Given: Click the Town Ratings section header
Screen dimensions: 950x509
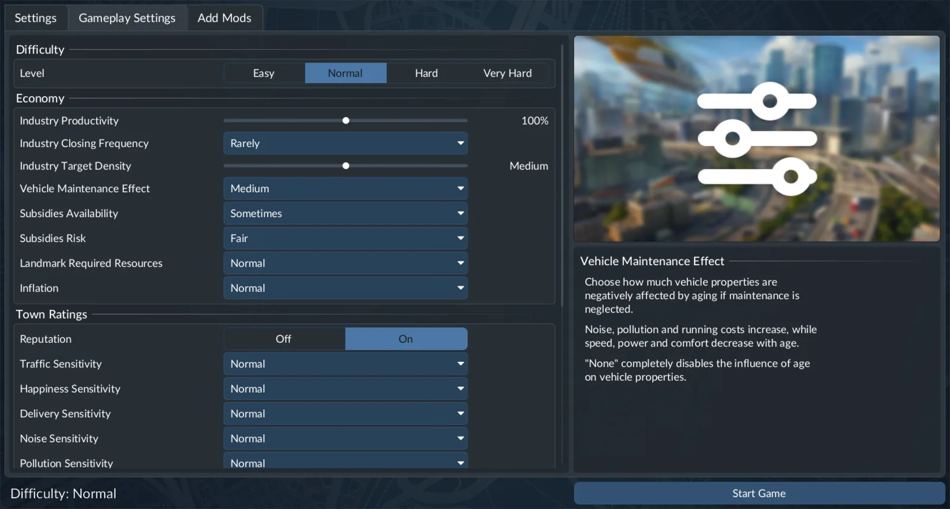Looking at the screenshot, I should pos(52,314).
